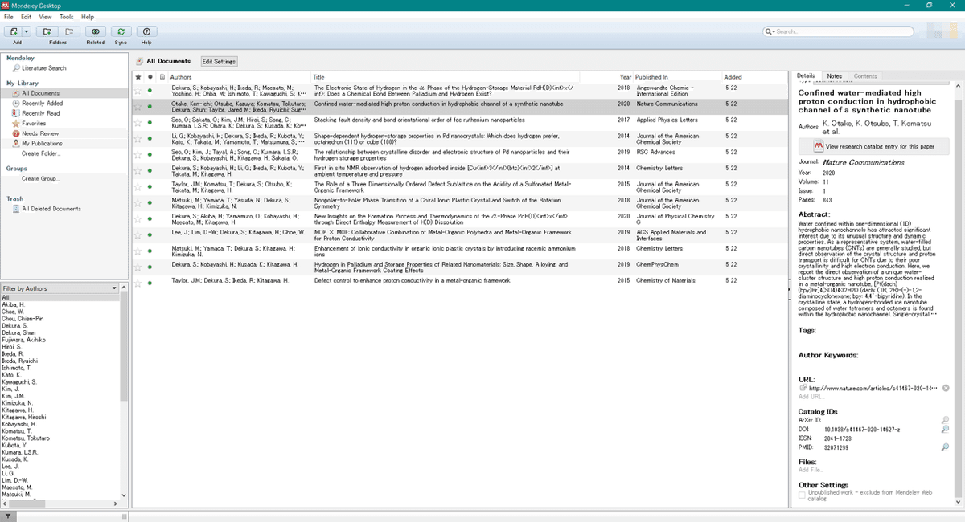Screen dimensions: 965x522
Task: Sort by Authors column header
Action: (181, 77)
